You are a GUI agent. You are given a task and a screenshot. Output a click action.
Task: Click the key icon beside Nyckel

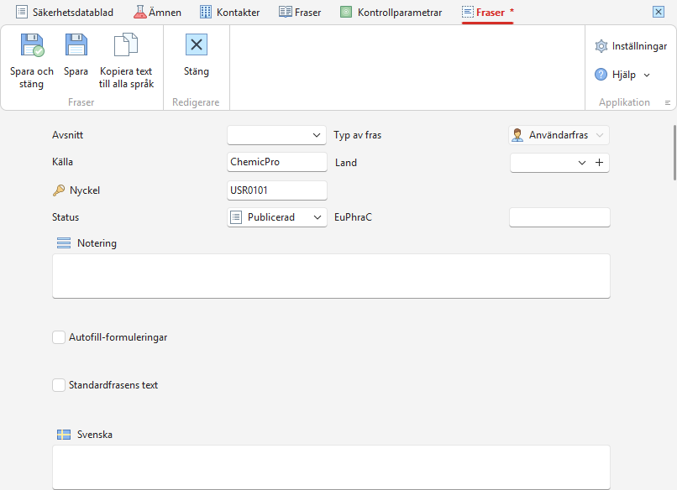(x=59, y=190)
